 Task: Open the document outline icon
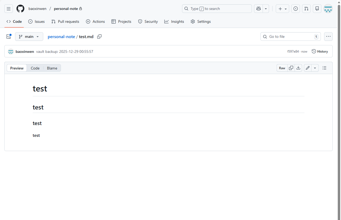[x=324, y=68]
